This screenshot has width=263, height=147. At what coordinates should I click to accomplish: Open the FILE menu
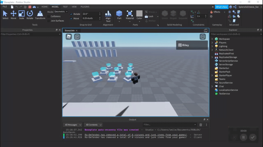tap(5, 7)
